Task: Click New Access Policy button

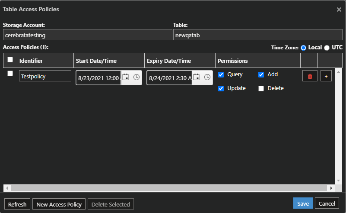Action: [x=59, y=204]
